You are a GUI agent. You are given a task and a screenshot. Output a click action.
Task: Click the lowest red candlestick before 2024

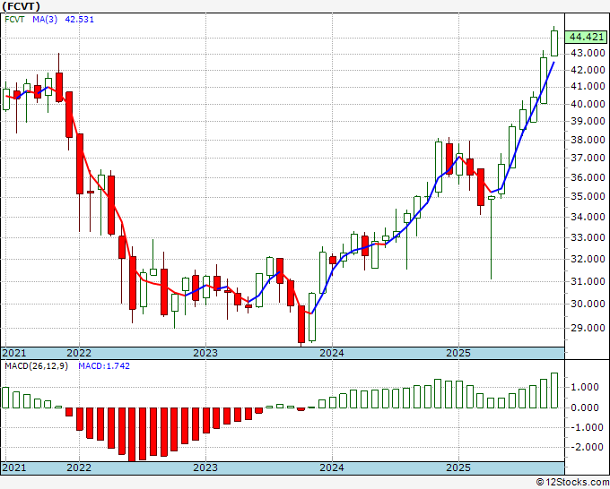[x=301, y=324]
